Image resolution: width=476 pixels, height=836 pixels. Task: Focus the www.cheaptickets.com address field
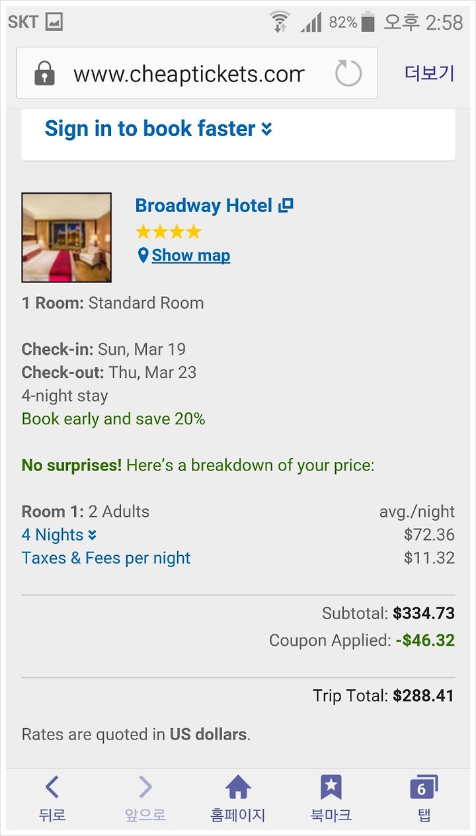click(x=188, y=73)
